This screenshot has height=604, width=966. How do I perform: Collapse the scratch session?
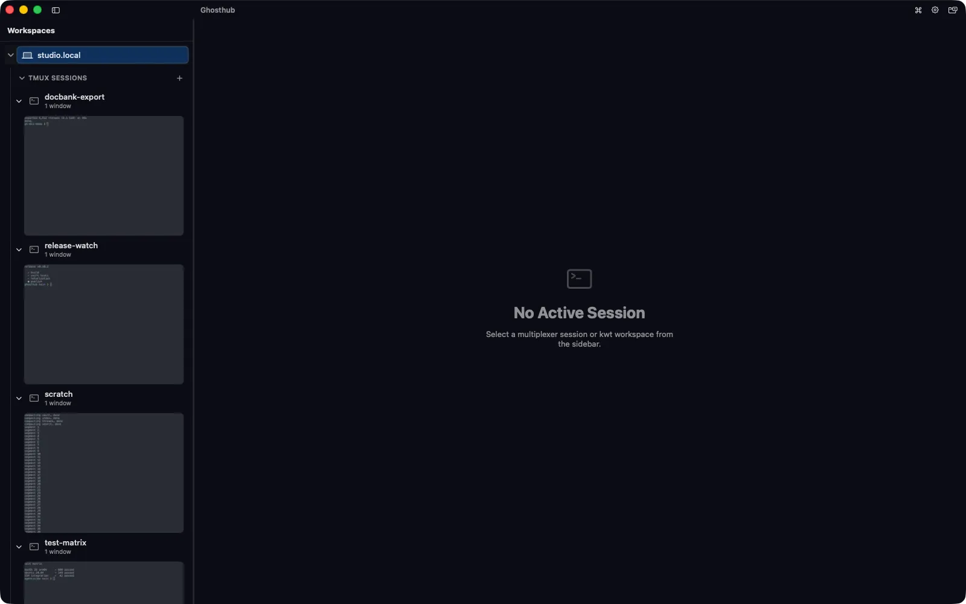tap(19, 398)
